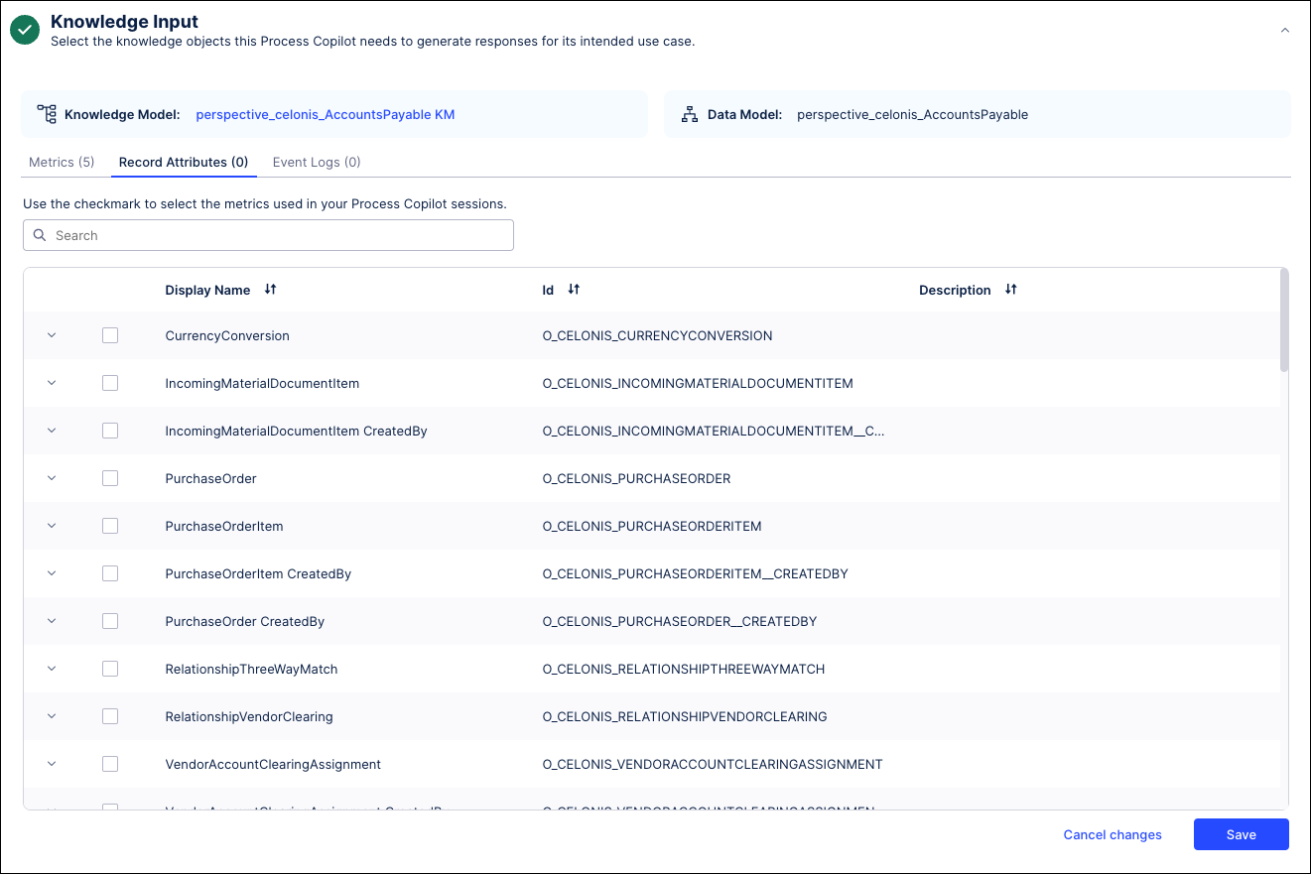The image size is (1311, 874).
Task: Collapse the Knowledge Input section
Action: pyautogui.click(x=1285, y=31)
